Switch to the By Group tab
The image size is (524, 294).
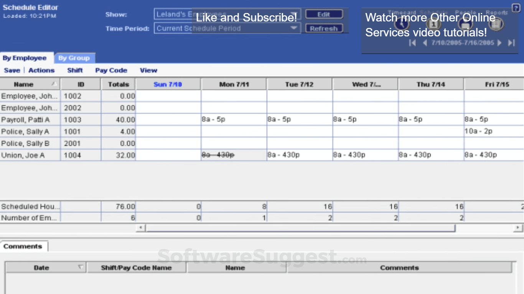click(75, 58)
